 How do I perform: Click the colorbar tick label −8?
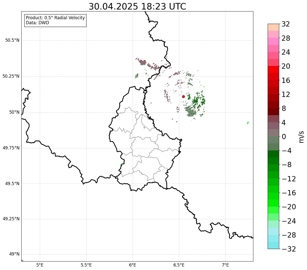tap(286, 165)
